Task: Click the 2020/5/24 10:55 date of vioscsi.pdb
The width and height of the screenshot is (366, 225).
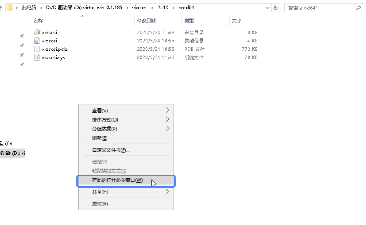Action: (155, 49)
